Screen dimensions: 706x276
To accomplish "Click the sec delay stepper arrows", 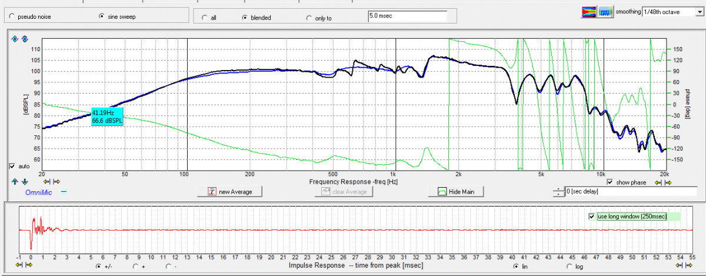I will click(x=559, y=192).
